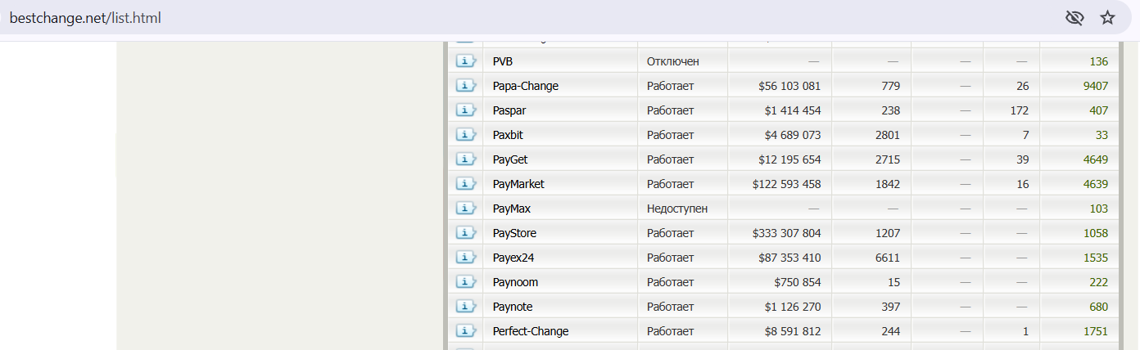Click the 407 reviews count for Paspar

tap(1098, 110)
